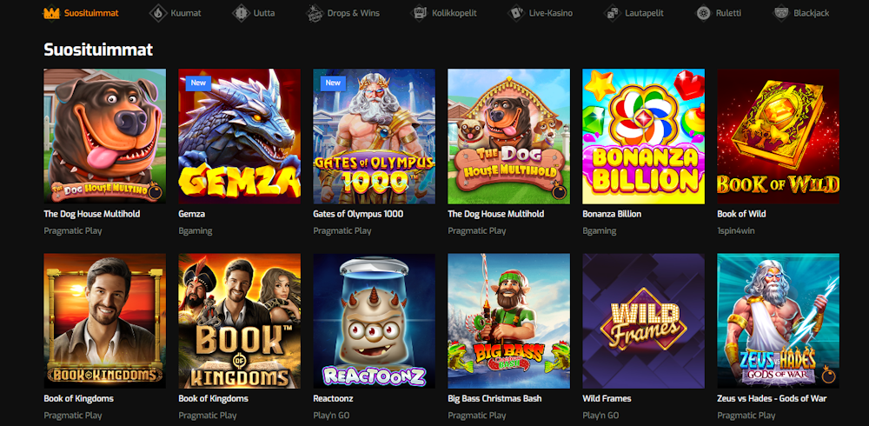Viewport: 869px width, 426px height.
Task: Select the Bonanza Billion game tile
Action: (x=643, y=136)
